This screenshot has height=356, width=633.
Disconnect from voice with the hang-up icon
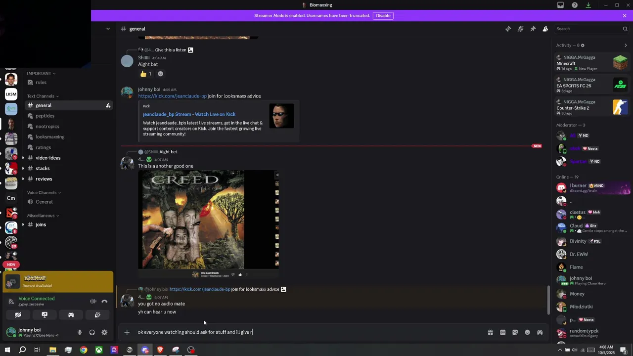pyautogui.click(x=104, y=301)
